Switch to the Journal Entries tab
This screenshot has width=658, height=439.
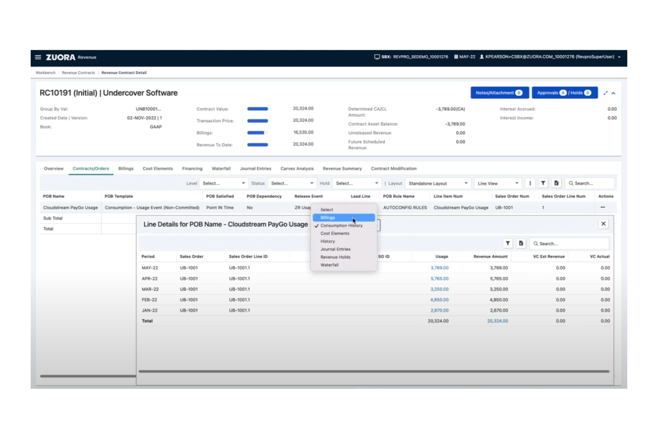coord(256,169)
